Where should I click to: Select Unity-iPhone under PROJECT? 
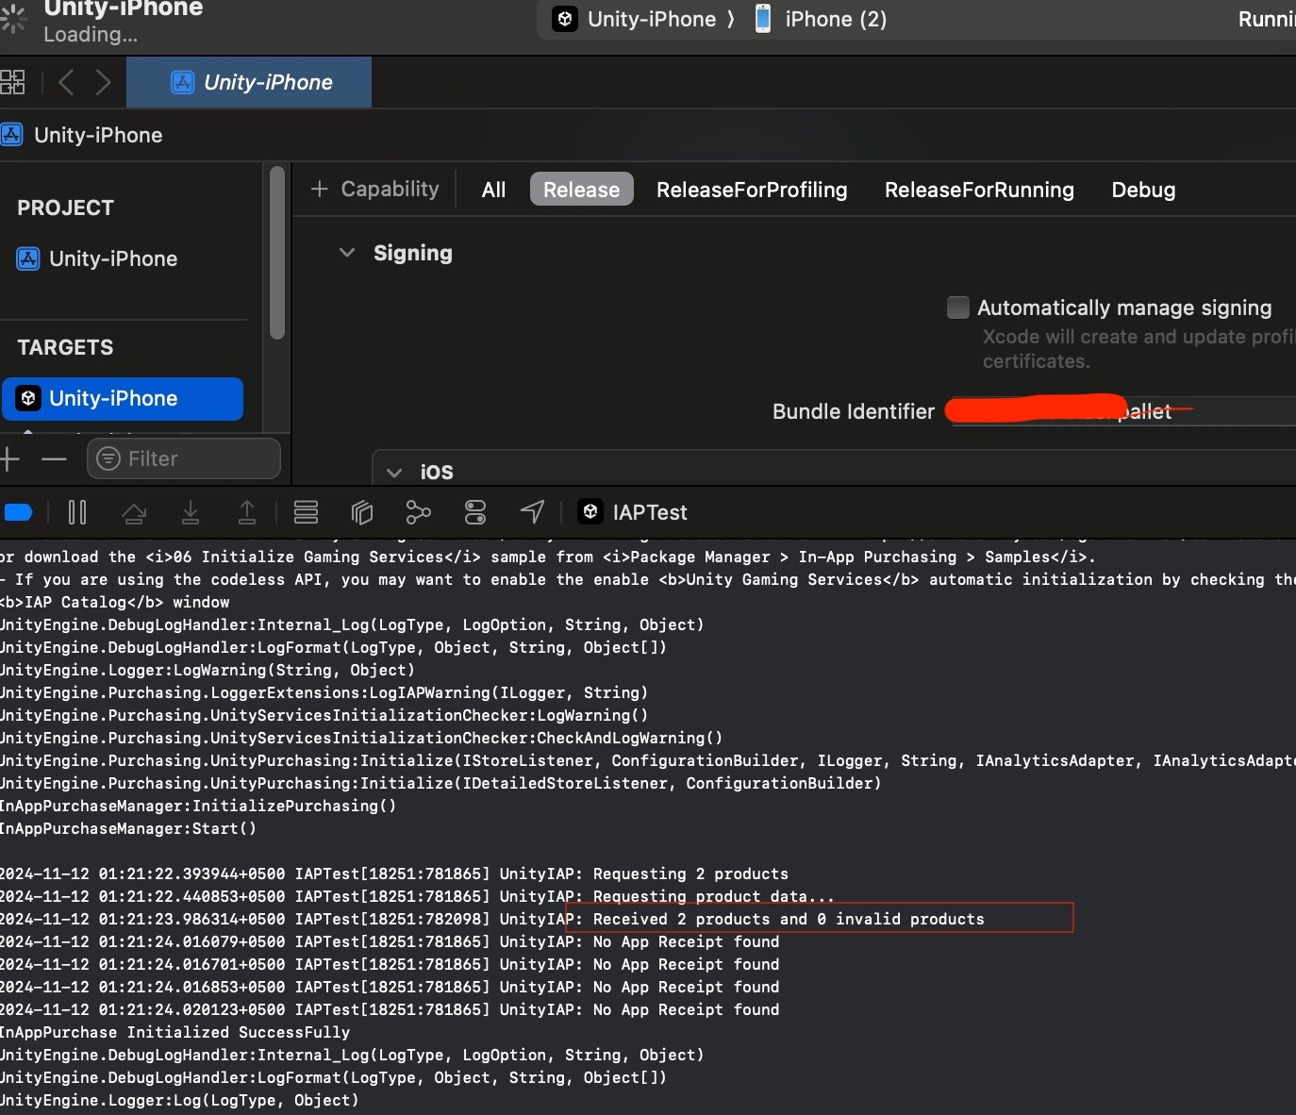113,258
